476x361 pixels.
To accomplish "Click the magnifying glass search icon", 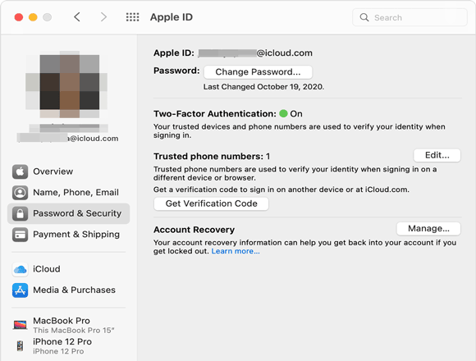I will click(x=364, y=17).
